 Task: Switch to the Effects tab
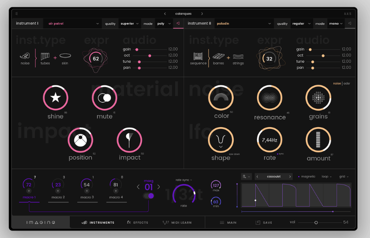138,222
